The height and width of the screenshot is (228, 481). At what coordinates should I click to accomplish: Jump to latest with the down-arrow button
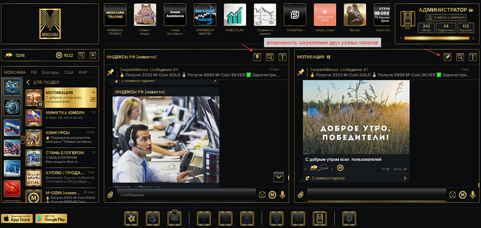click(x=278, y=177)
